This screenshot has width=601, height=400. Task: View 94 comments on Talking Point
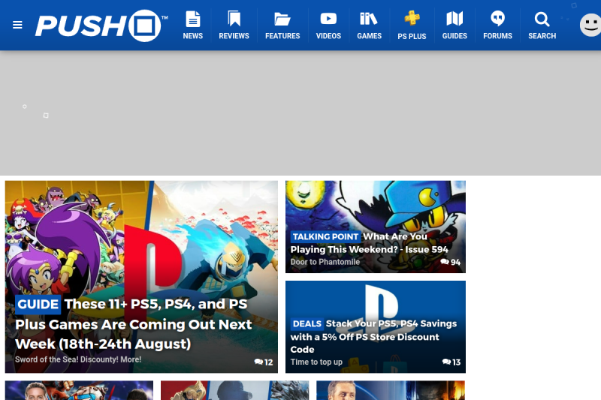click(450, 262)
